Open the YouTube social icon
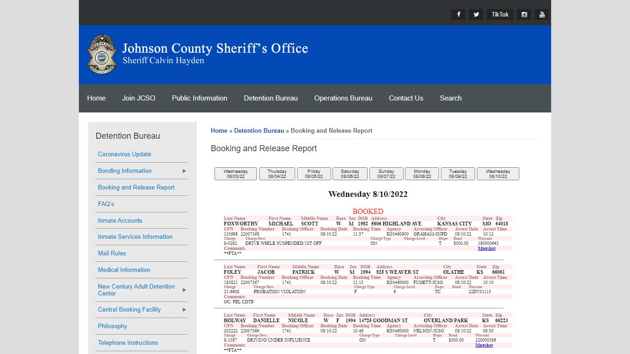The width and height of the screenshot is (630, 354). click(542, 14)
